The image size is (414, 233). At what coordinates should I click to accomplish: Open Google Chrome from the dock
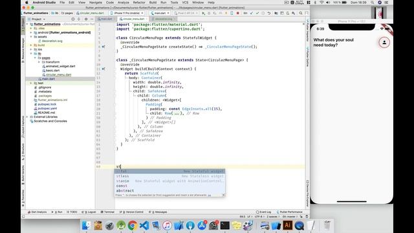[x=133, y=225]
